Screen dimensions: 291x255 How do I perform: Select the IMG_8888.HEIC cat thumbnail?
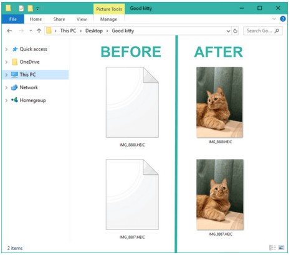coord(219,102)
